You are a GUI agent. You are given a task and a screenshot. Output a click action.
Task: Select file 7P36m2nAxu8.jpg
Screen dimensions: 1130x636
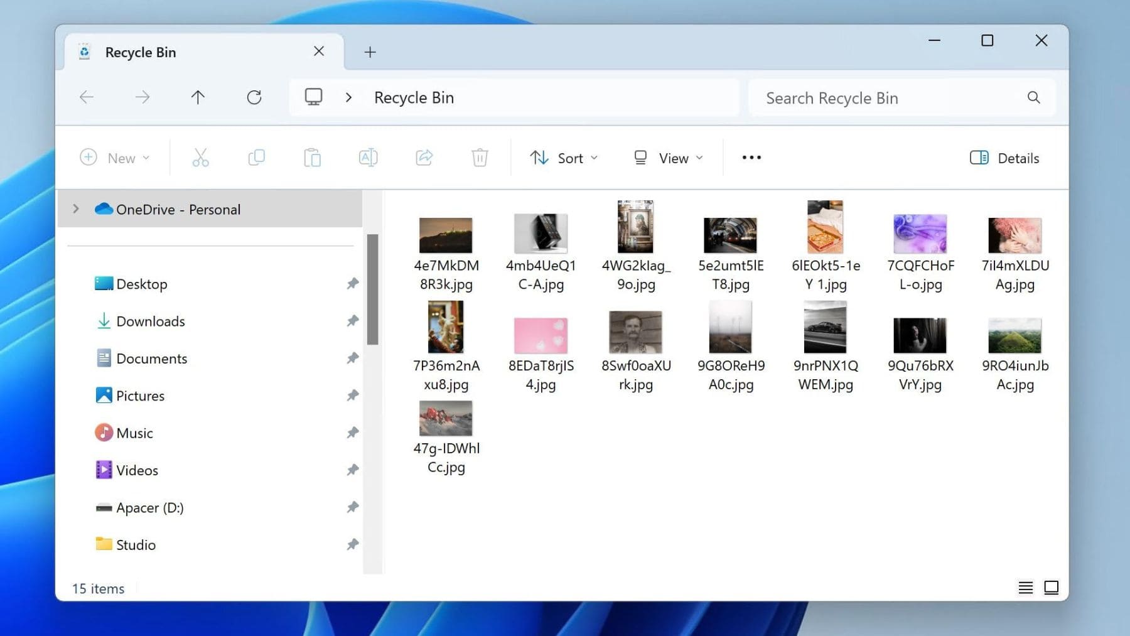(x=446, y=347)
